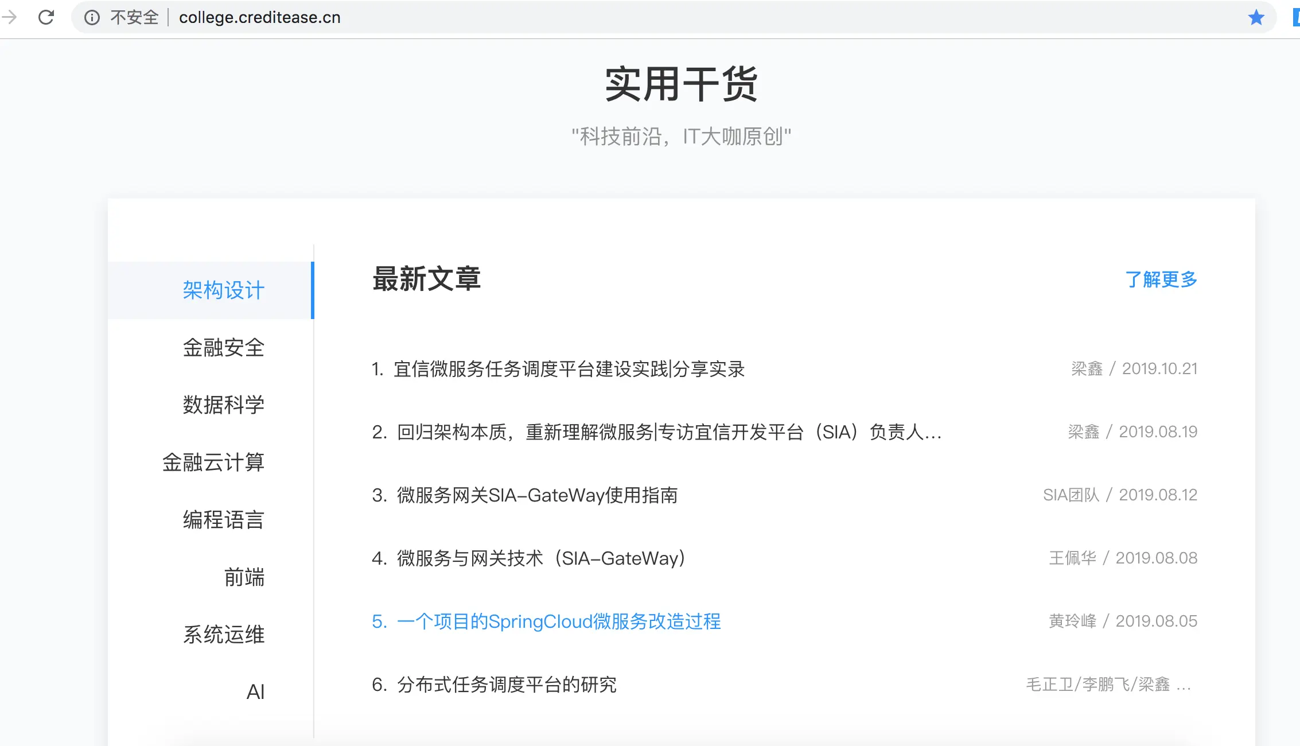Image resolution: width=1300 pixels, height=746 pixels.
Task: Open the 数据科学 category
Action: (223, 405)
